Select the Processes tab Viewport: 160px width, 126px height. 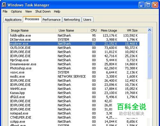pos(32,19)
